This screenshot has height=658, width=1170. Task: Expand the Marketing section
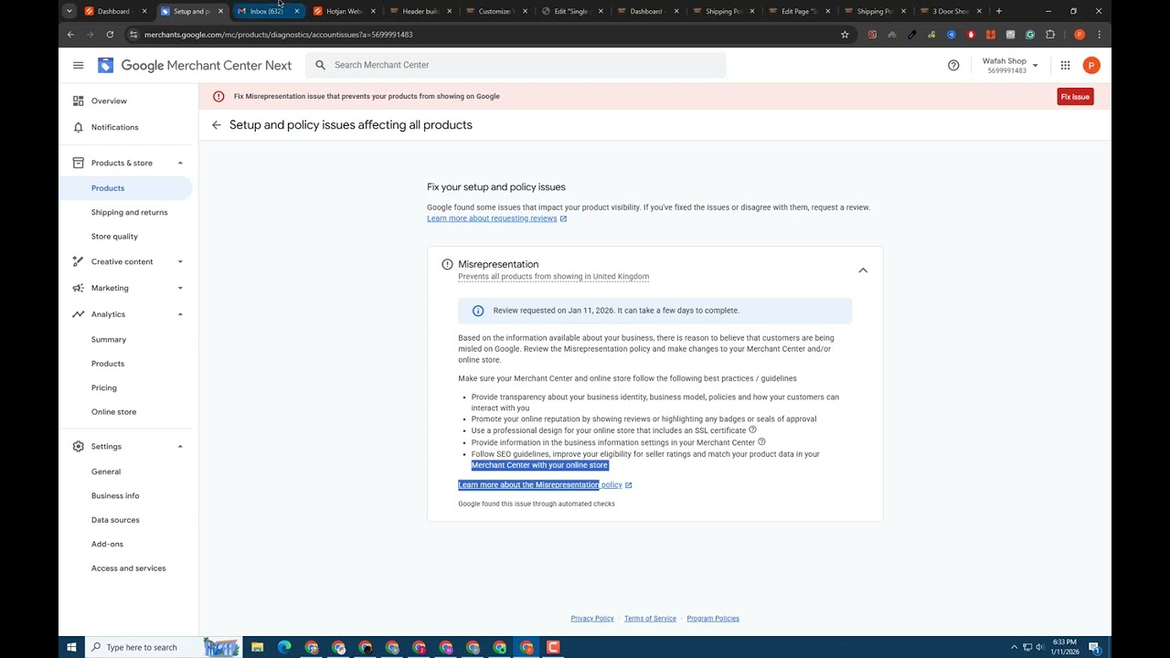click(180, 288)
